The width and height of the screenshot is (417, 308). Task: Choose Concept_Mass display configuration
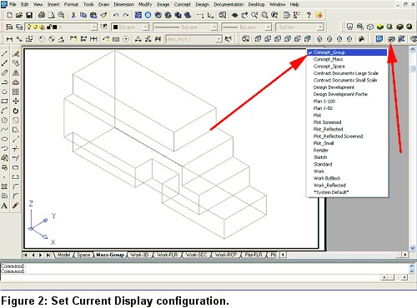coord(328,59)
